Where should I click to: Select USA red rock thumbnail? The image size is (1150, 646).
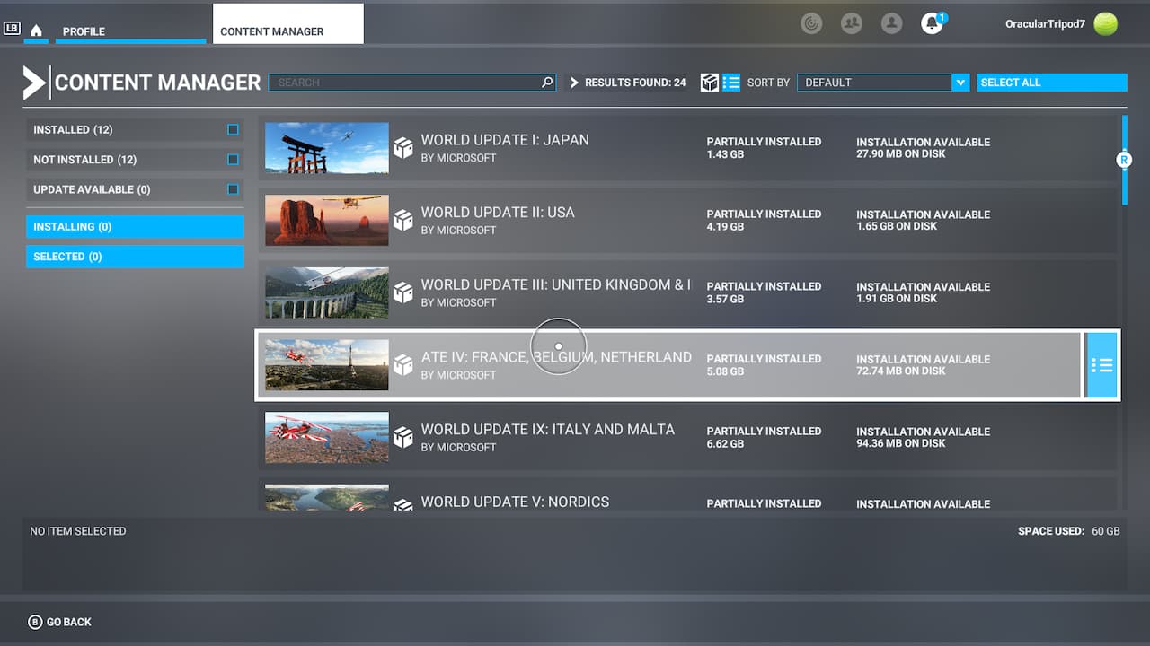pyautogui.click(x=327, y=221)
